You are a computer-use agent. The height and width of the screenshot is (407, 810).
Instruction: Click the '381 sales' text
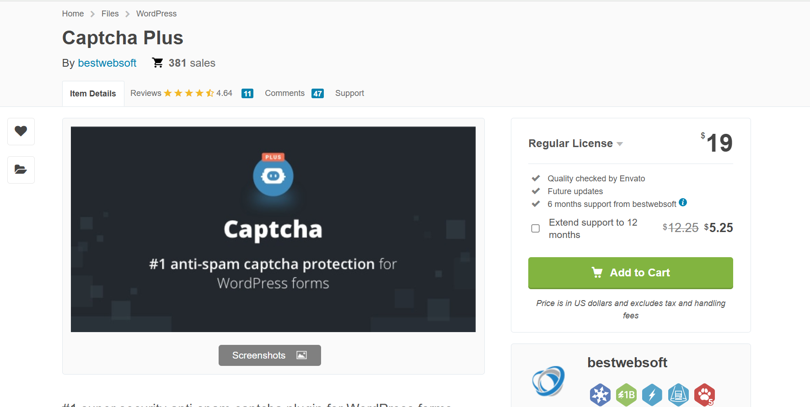(192, 63)
